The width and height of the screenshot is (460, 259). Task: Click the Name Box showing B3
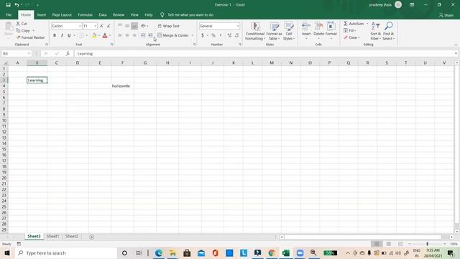(17, 53)
